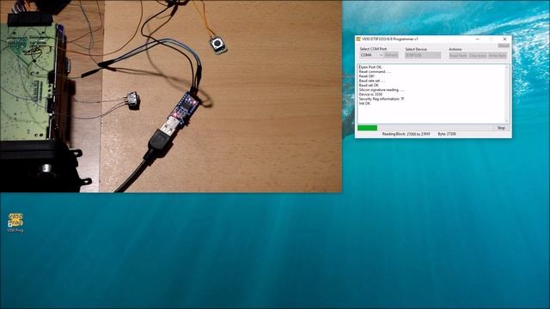This screenshot has width=550, height=309.
Task: Click the programmer window's title bar icon
Action: click(x=358, y=39)
